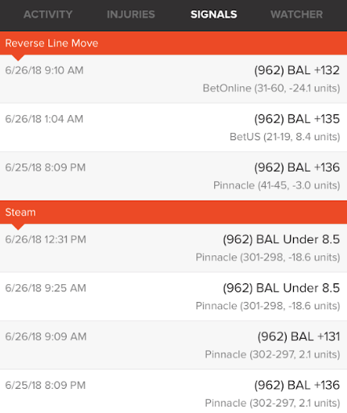Click the triangle pointer under Reverse Line Move
Viewport: 347px width, 413px height.
tap(18, 58)
